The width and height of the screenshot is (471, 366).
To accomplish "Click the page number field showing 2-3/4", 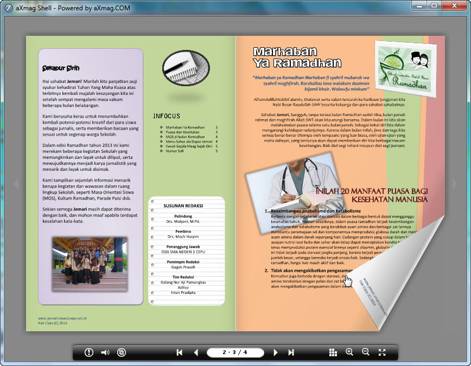I will [x=235, y=352].
